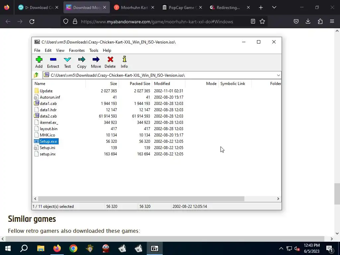Switch to the Moorhuhn Kart tab
Viewport: 340px width, 255px height.
[134, 8]
